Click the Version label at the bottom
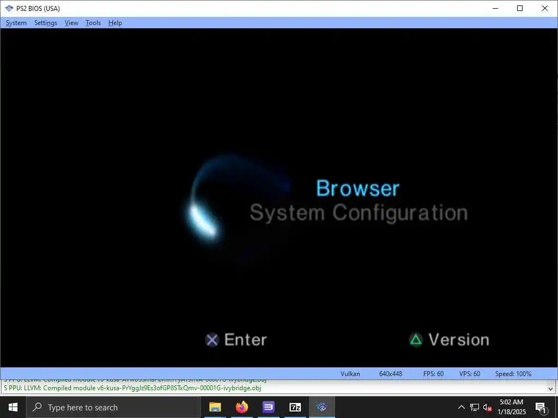Screen dimensions: 558x418 pos(459,340)
